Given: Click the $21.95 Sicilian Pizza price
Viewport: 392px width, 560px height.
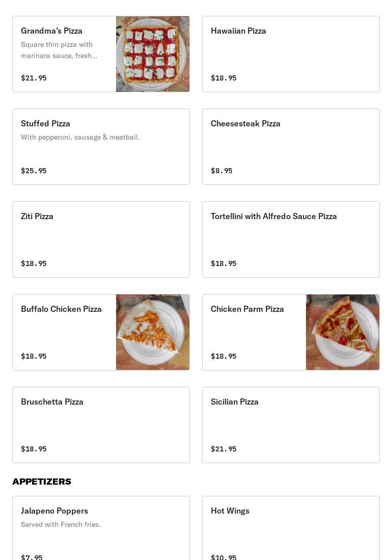Looking at the screenshot, I should point(223,449).
